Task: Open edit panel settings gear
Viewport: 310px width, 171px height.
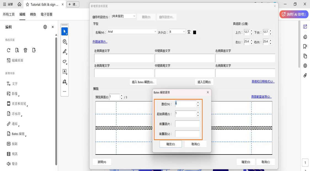Action: (45, 27)
